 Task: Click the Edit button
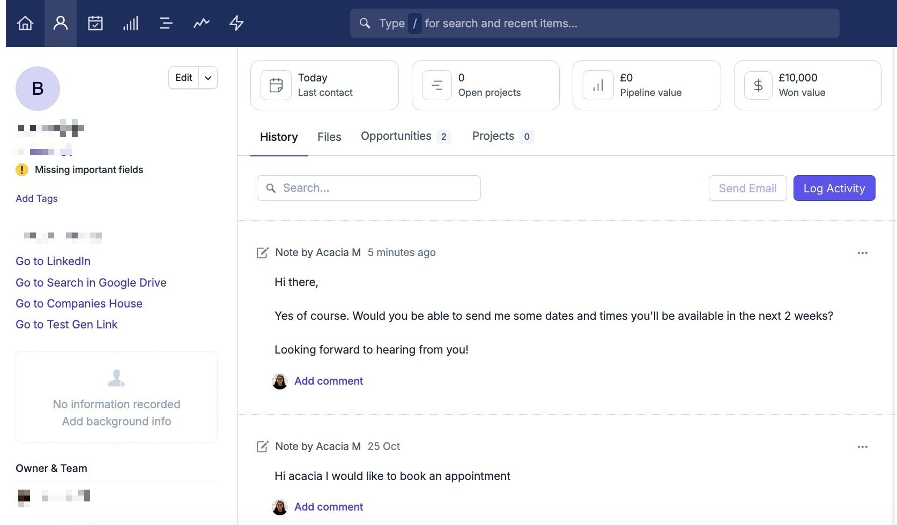click(x=183, y=78)
